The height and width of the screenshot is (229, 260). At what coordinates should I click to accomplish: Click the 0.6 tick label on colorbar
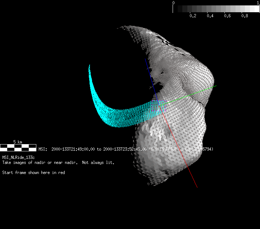click(x=227, y=16)
